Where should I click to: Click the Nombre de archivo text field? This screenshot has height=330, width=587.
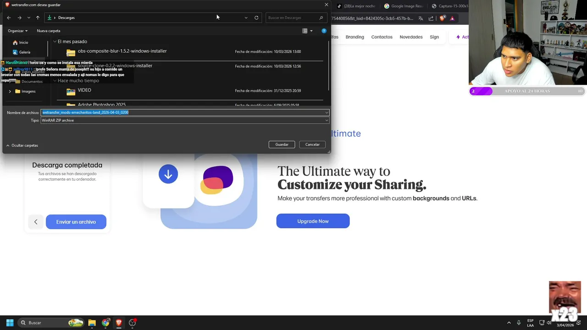(x=183, y=112)
